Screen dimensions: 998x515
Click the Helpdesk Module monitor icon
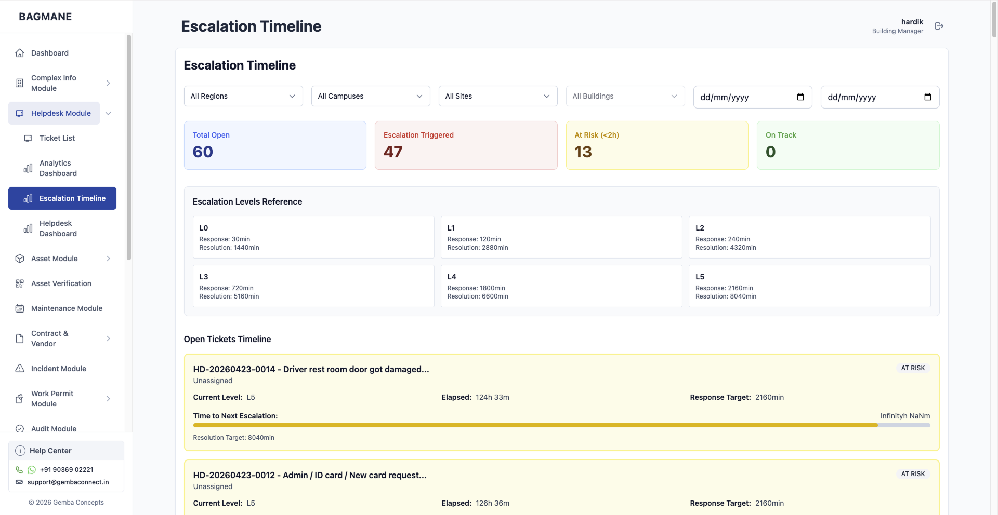20,113
